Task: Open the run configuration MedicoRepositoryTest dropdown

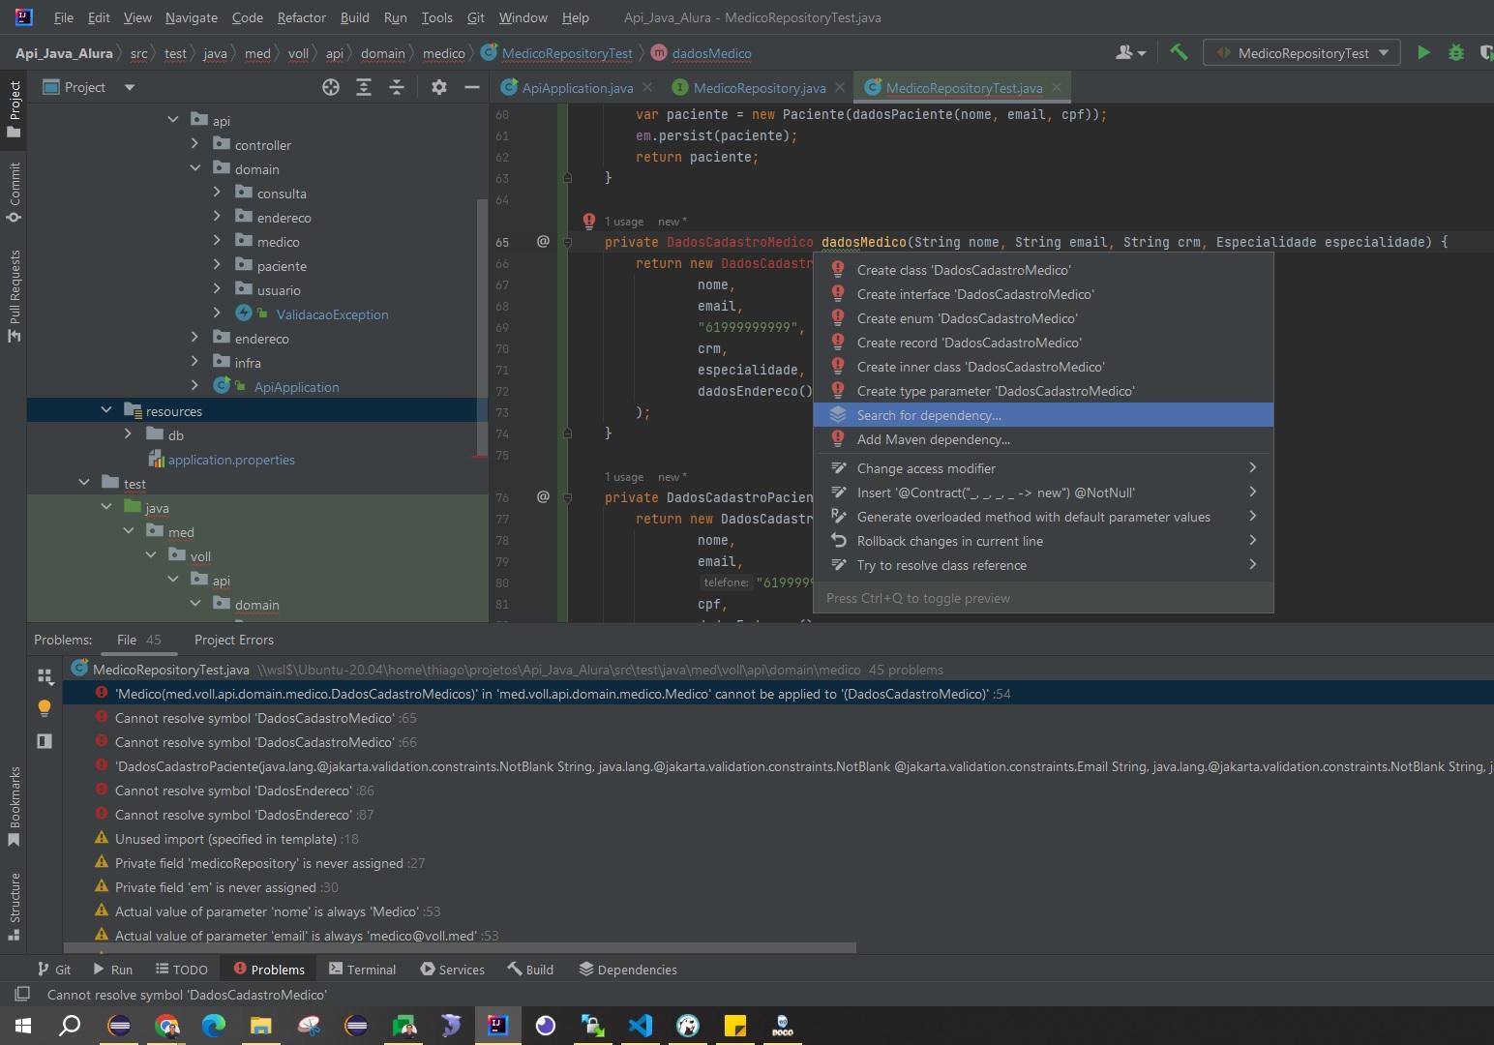Action: [1301, 52]
